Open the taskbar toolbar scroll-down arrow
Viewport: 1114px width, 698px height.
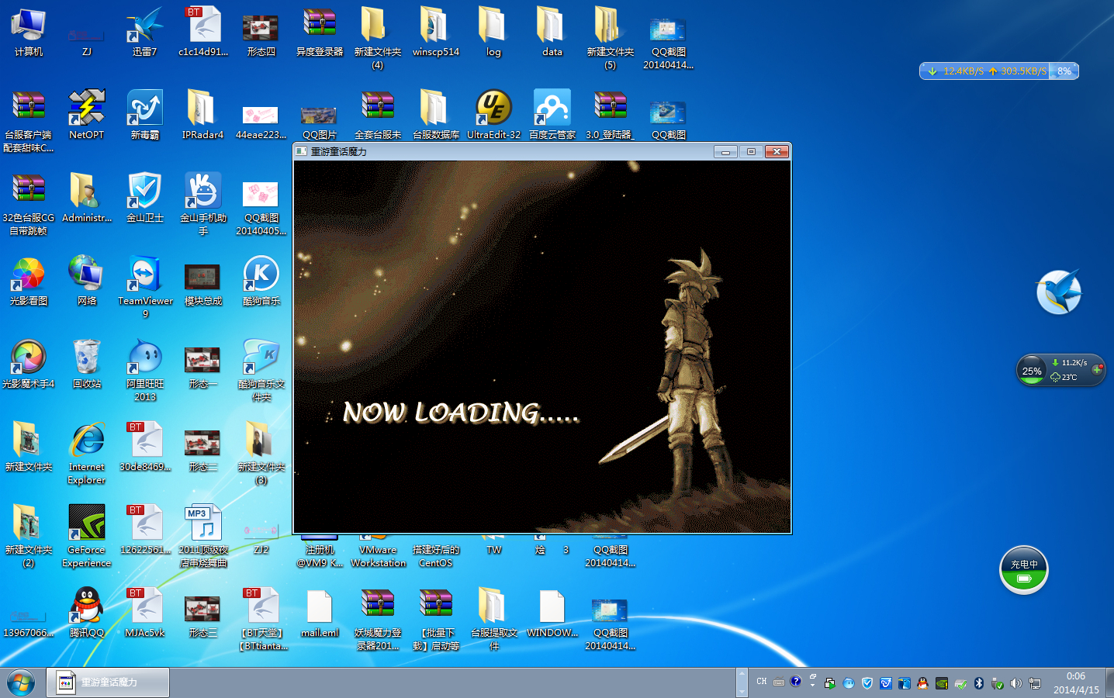pyautogui.click(x=742, y=691)
